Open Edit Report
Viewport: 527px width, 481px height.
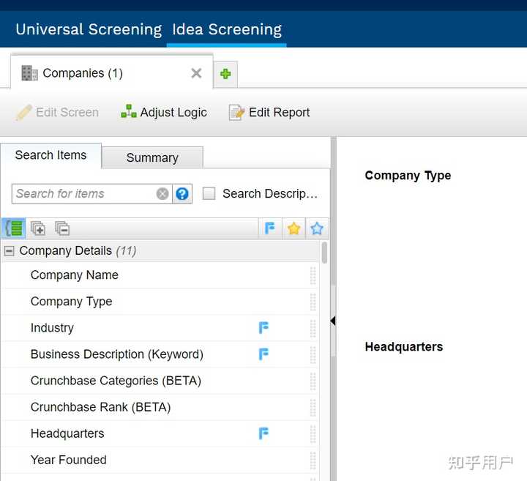coord(269,112)
